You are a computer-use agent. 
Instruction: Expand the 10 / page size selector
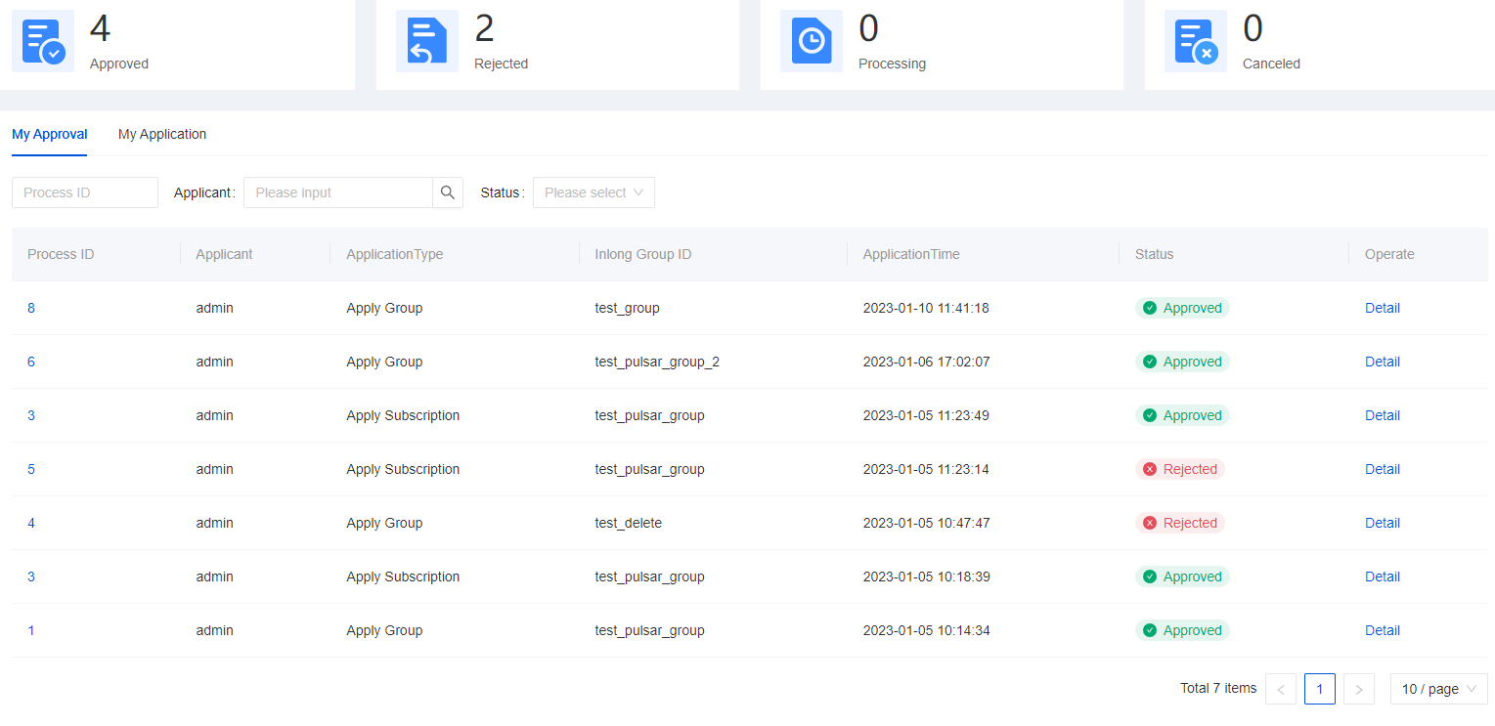coord(1438,689)
